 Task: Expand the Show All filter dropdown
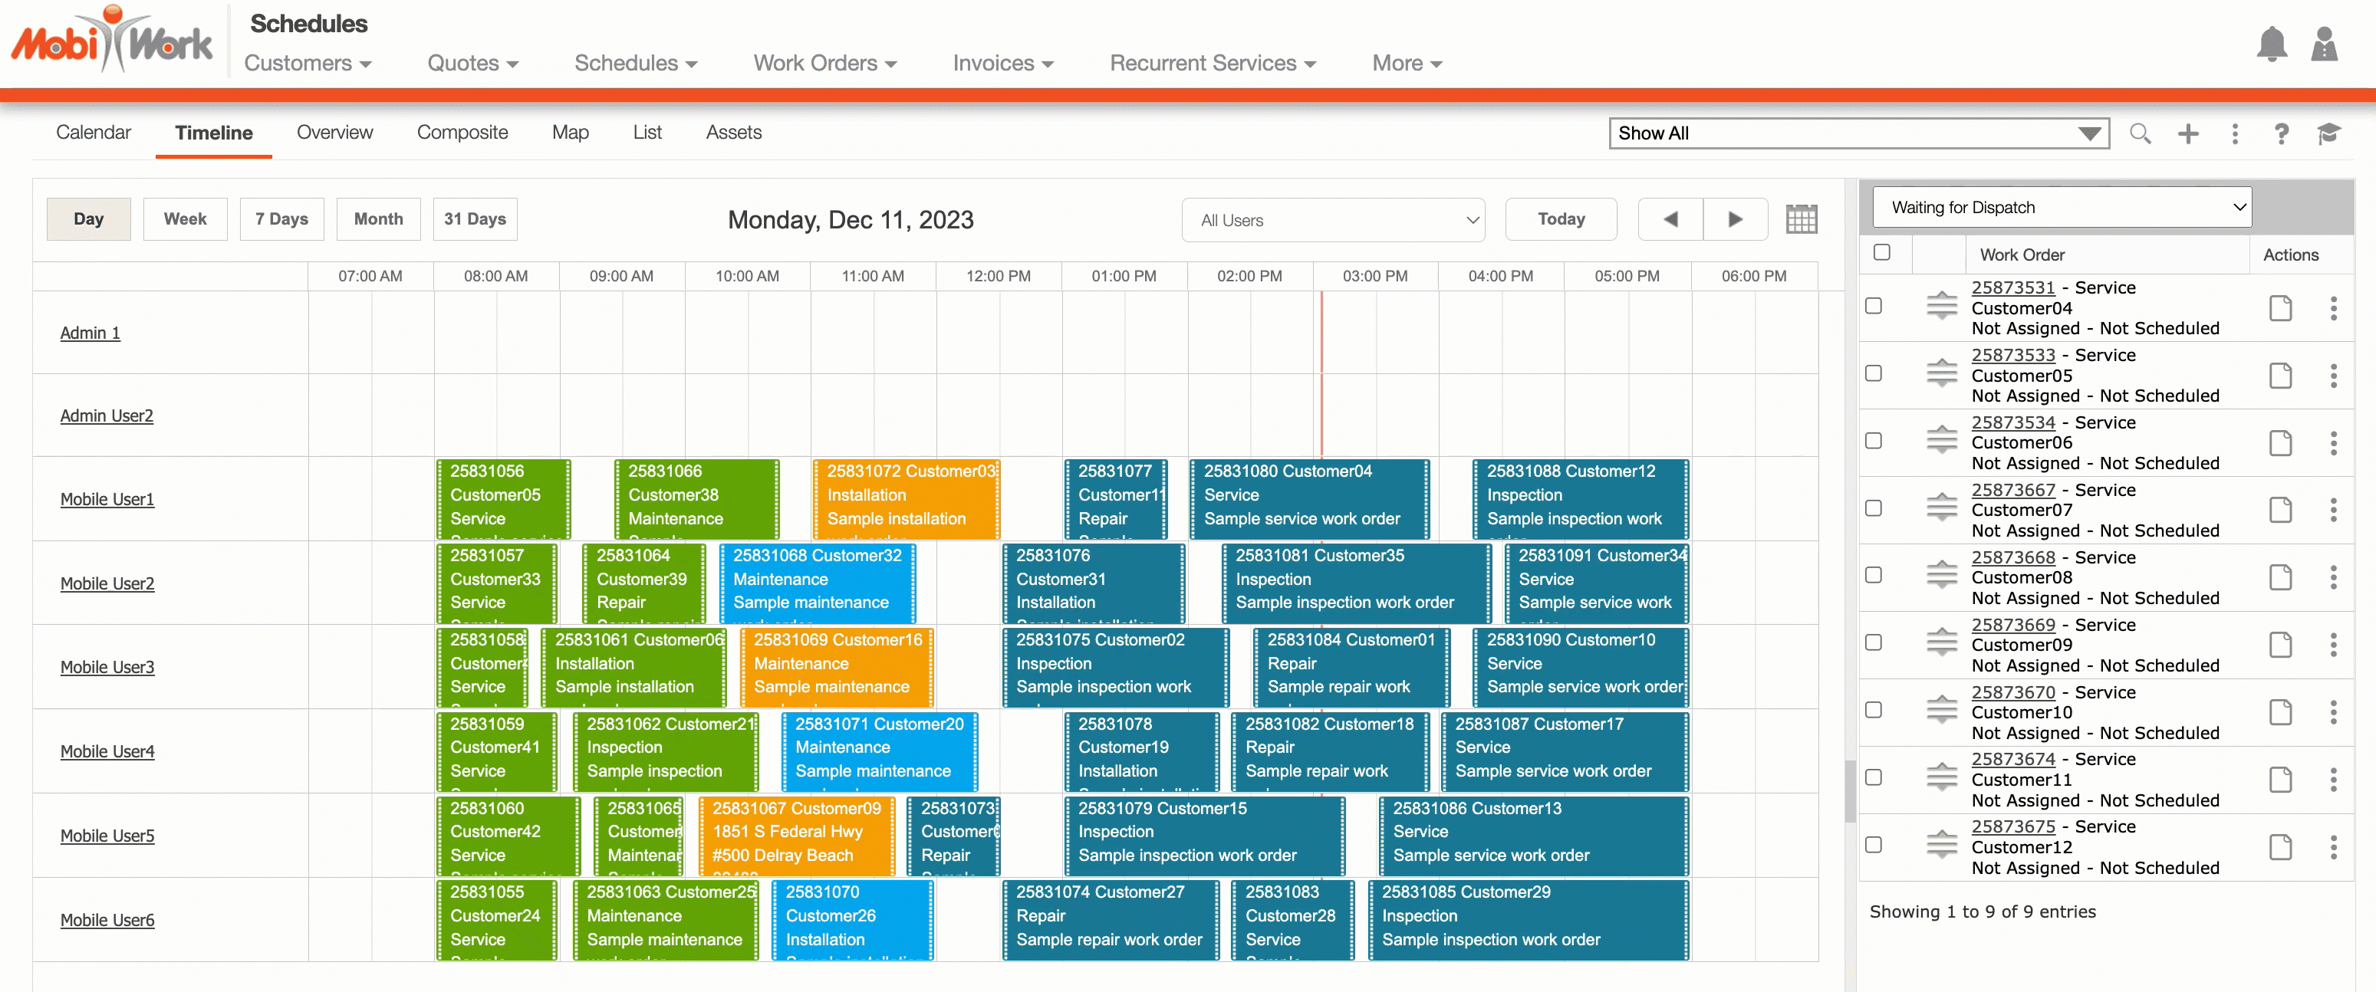pyautogui.click(x=1858, y=133)
